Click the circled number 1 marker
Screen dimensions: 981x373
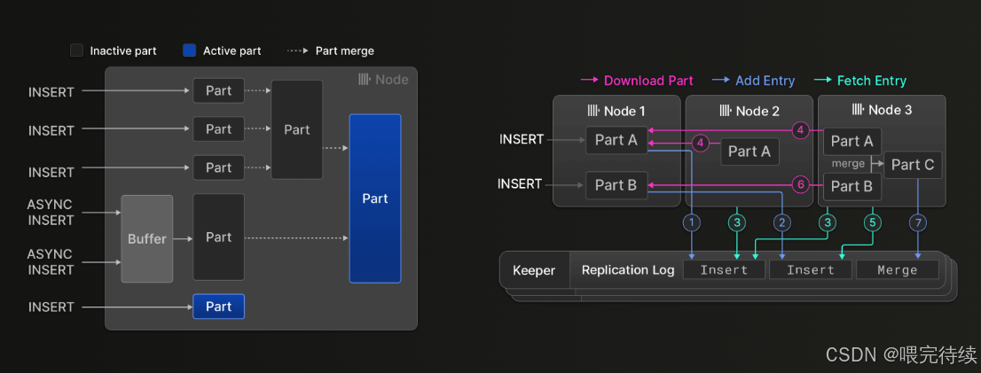point(691,221)
